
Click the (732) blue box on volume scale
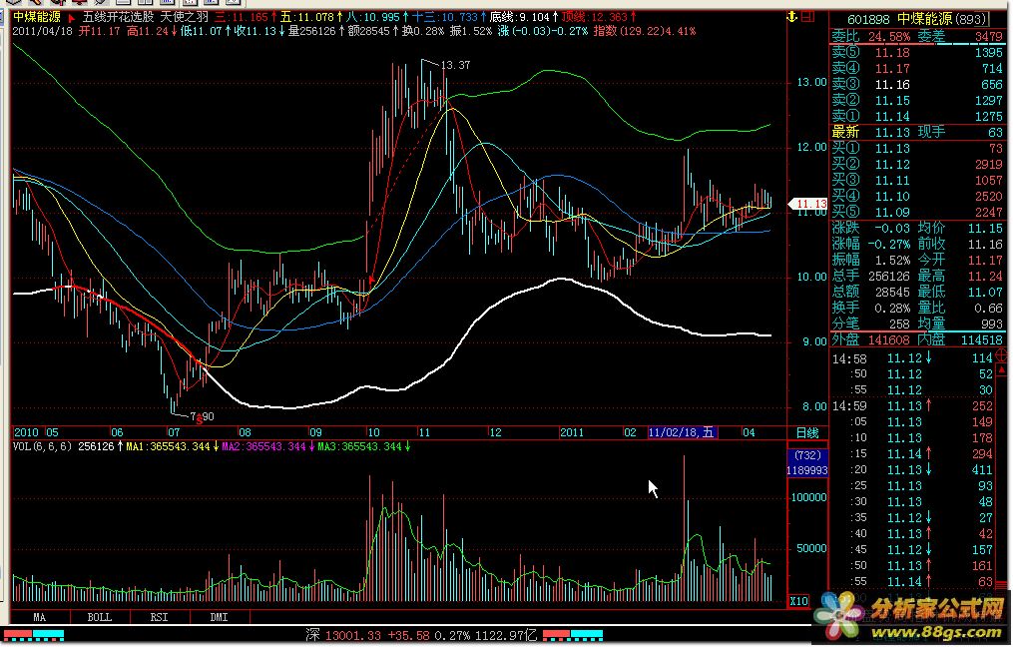coord(807,456)
